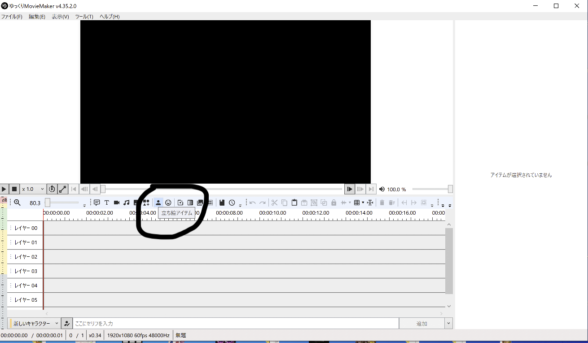Add an audio item with the music note icon
This screenshot has height=343, width=588.
click(127, 203)
